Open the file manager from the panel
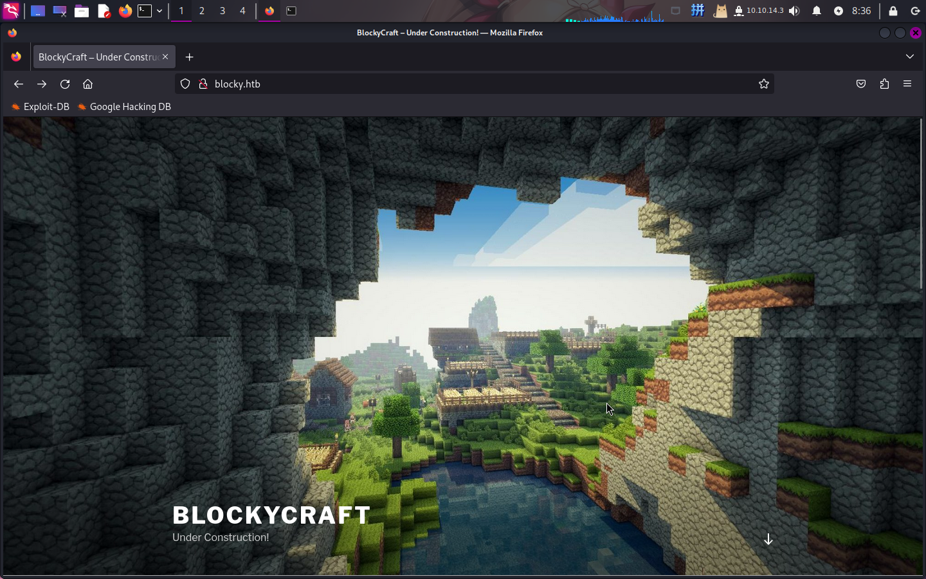 [x=82, y=11]
